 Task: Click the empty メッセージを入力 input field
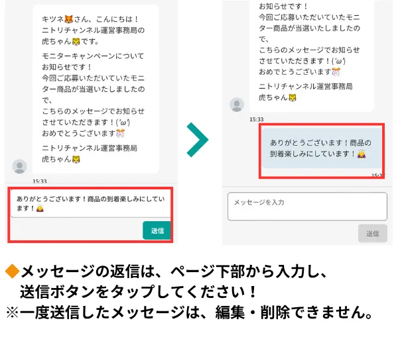click(x=307, y=207)
